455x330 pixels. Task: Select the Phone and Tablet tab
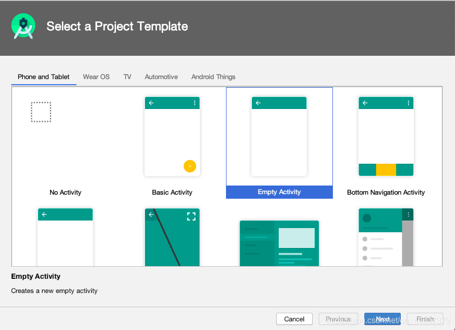(x=44, y=77)
